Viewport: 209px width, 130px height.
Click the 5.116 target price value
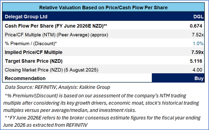click(x=197, y=61)
